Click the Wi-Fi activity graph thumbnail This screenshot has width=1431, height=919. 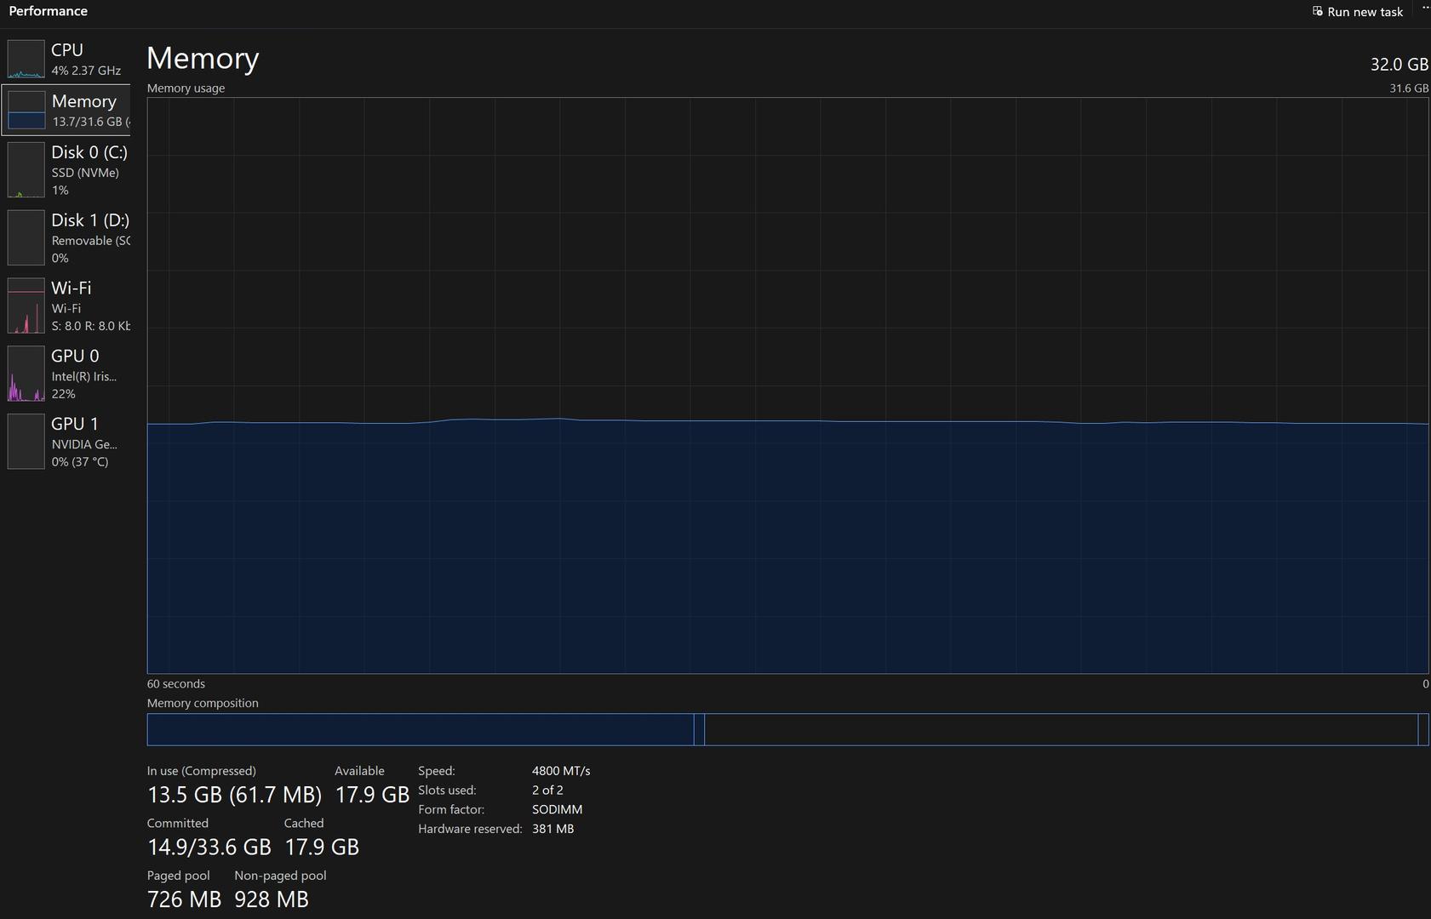26,305
